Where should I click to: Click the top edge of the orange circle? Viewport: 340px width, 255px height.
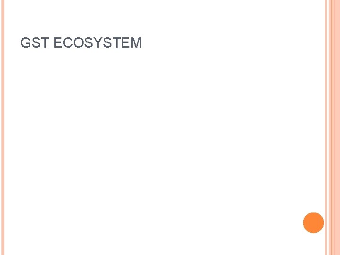pos(314,212)
